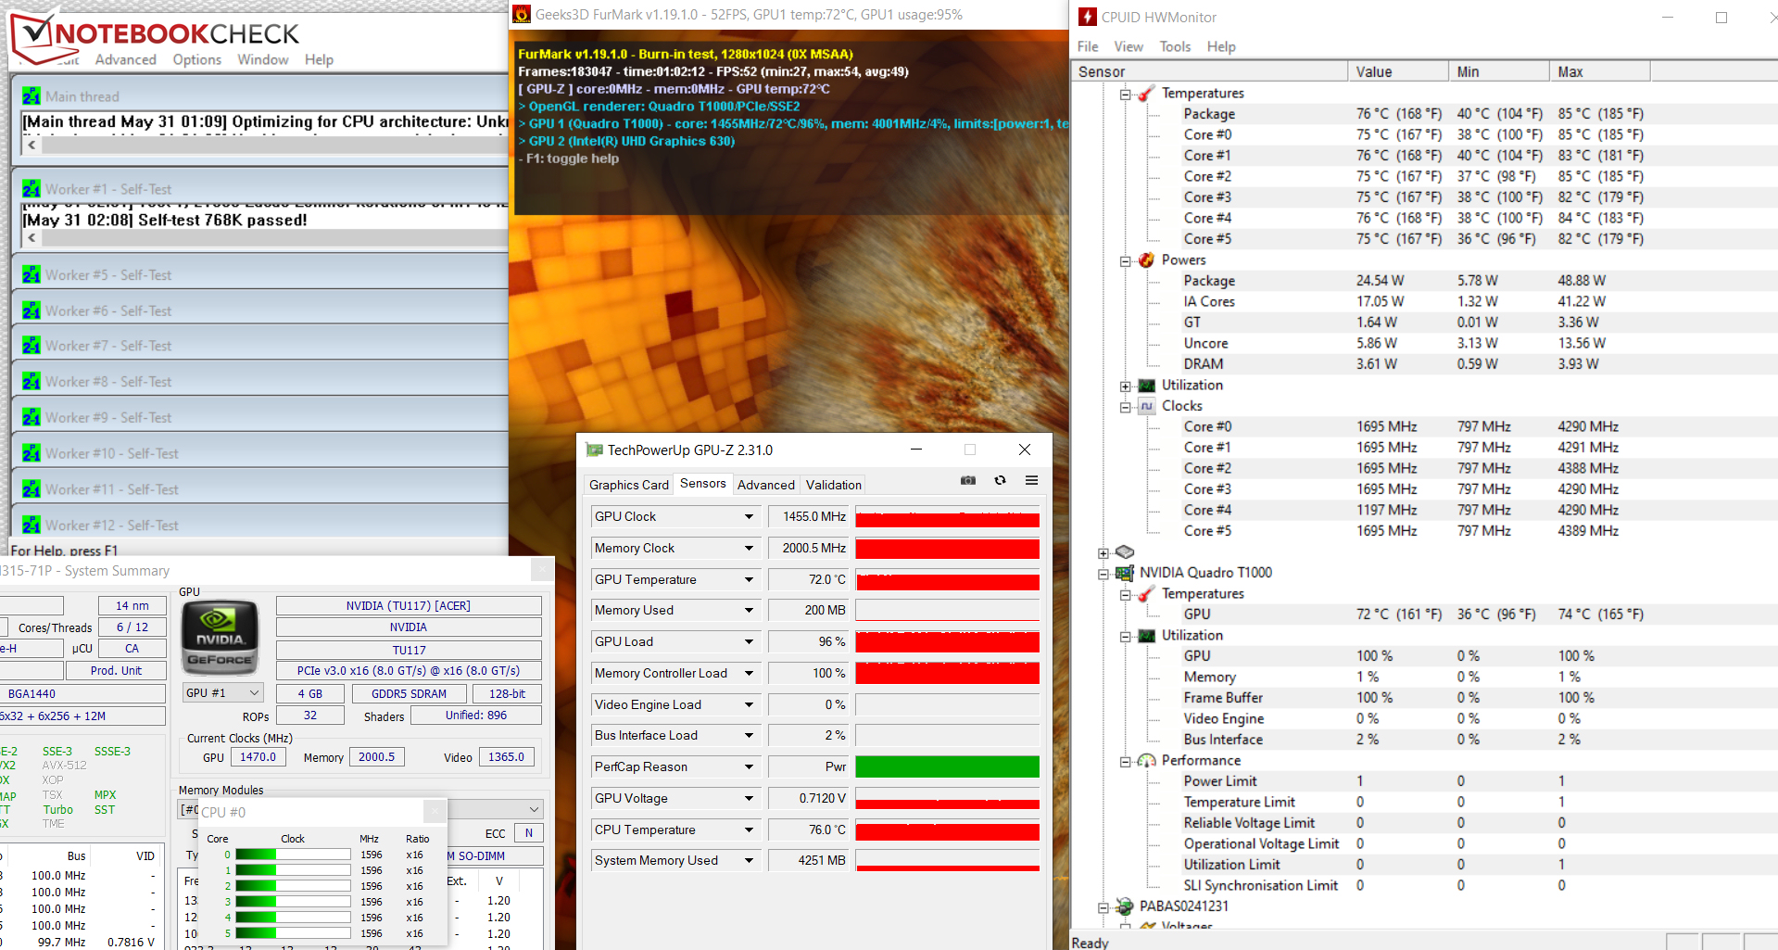This screenshot has height=950, width=1778.
Task: Click the GPU-Z refresh icon
Action: (x=1000, y=480)
